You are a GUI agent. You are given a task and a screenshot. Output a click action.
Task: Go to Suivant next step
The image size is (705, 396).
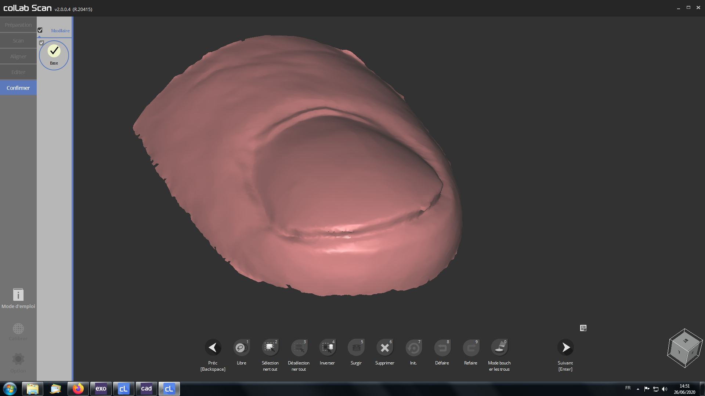[565, 348]
